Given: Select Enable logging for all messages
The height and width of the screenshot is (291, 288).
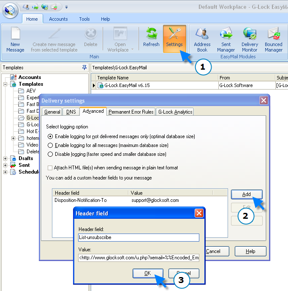Looking at the screenshot, I should [x=50, y=145].
